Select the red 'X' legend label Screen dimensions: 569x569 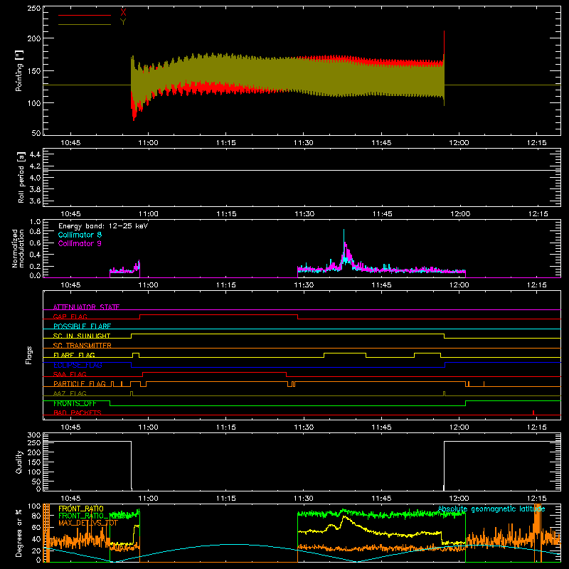[x=123, y=12]
